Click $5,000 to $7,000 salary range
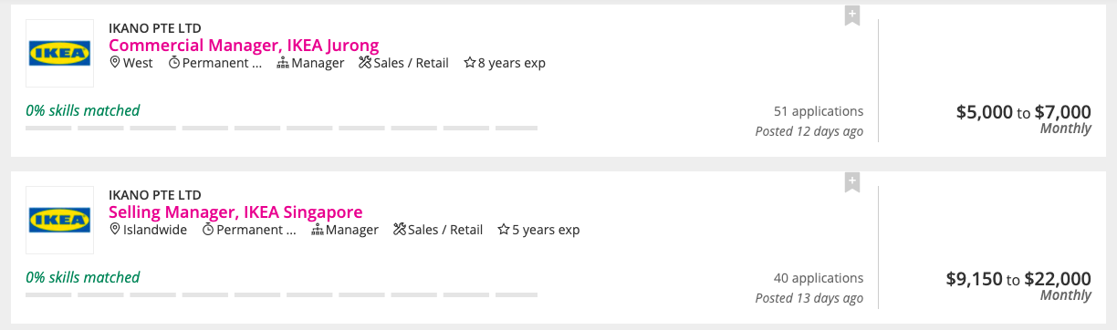The image size is (1117, 330). pos(1024,112)
